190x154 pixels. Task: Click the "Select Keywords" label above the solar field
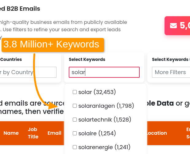pyautogui.click(x=87, y=59)
